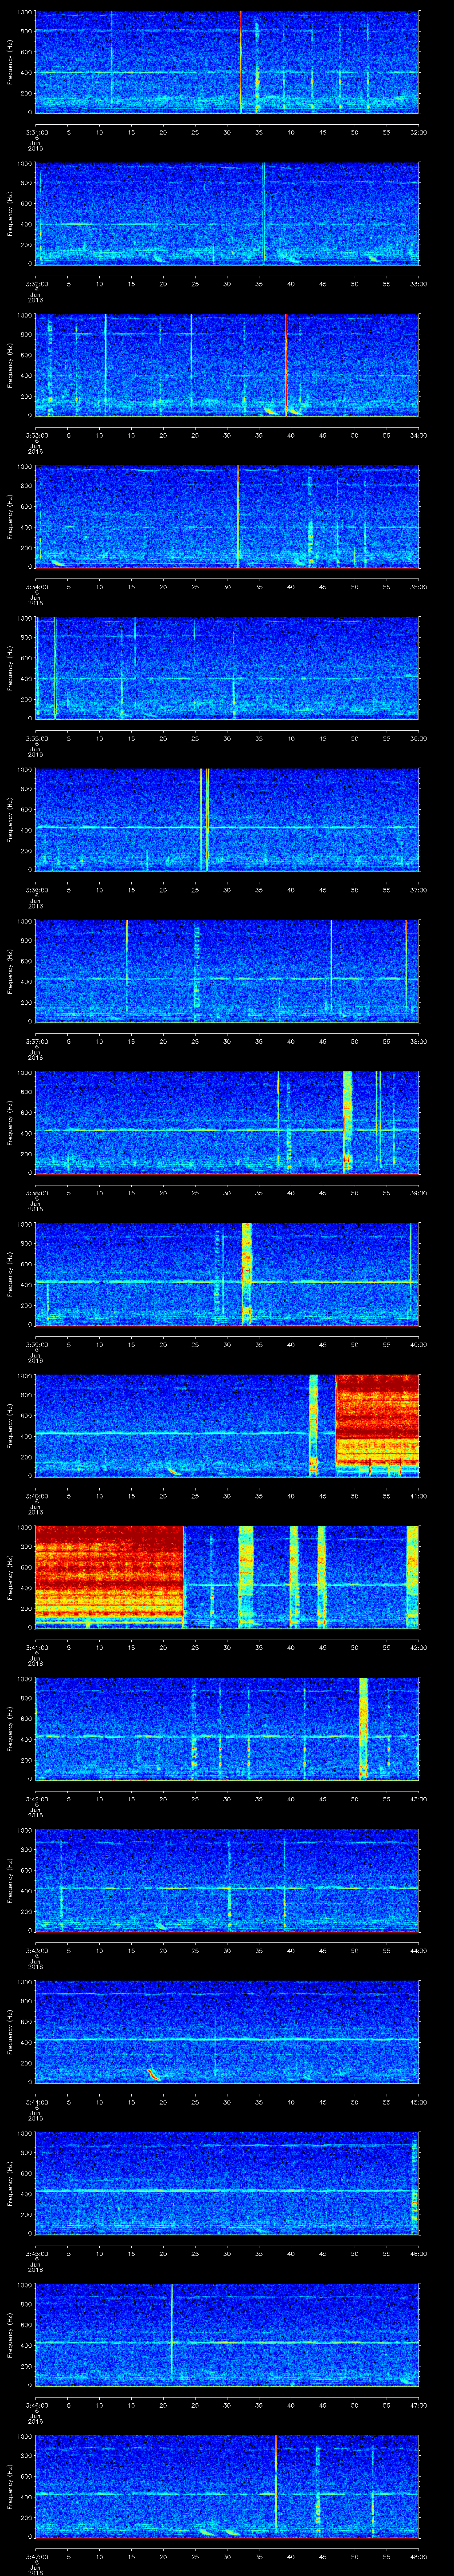454x2576 pixels.
Task: Click the 3:41:00 start time label
Action: coord(36,1648)
